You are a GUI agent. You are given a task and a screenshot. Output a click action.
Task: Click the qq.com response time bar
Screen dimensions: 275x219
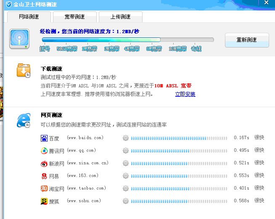179,151
